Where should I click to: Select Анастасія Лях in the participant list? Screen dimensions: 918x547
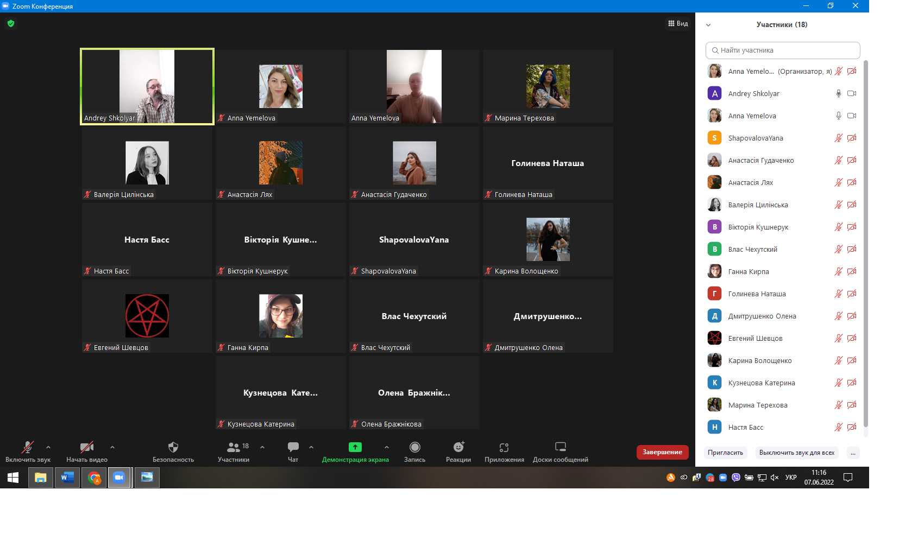[x=781, y=182]
